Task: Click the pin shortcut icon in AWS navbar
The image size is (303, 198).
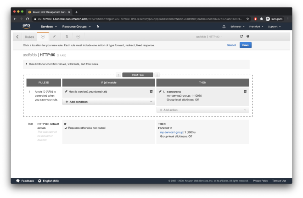Action: [x=98, y=27]
